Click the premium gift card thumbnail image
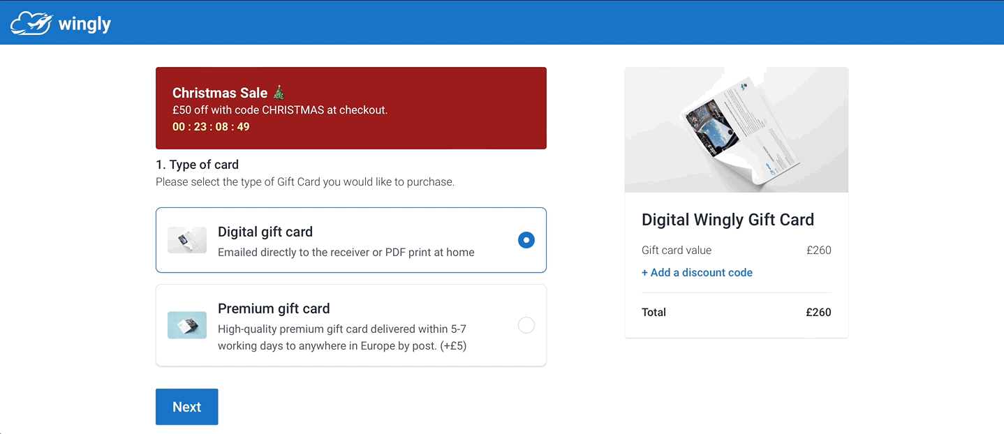Viewport: 1004px width, 434px height. (186, 324)
